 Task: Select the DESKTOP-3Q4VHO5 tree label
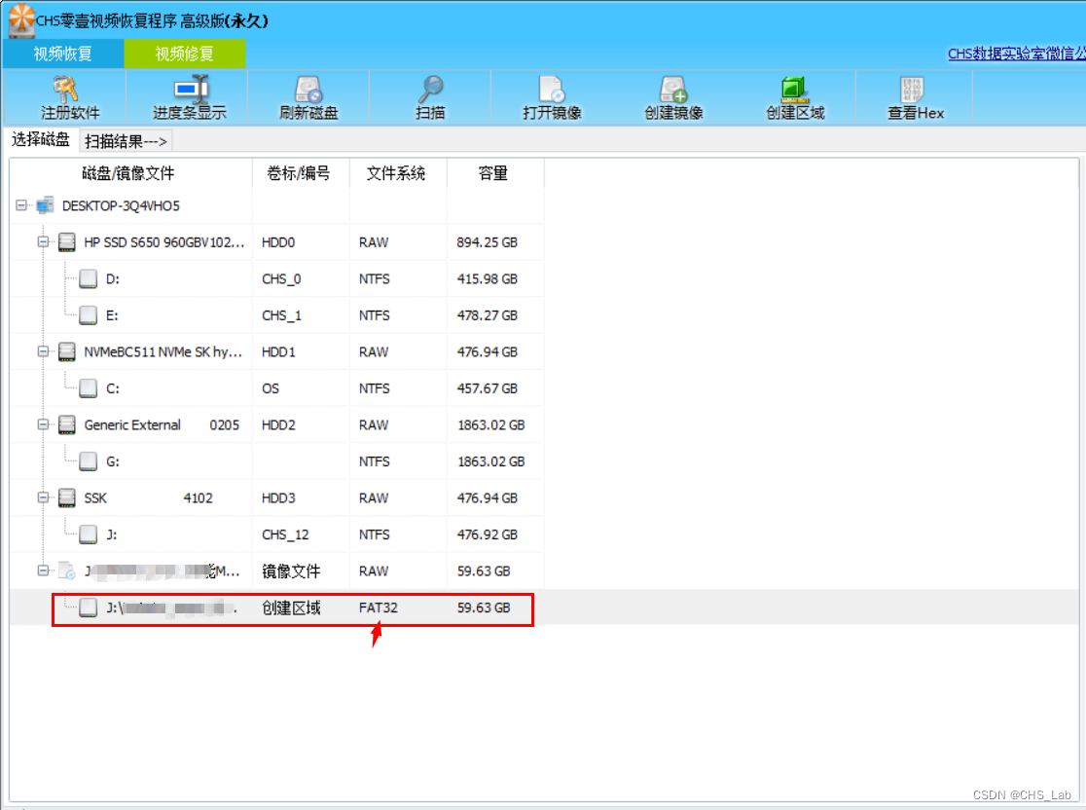(x=121, y=205)
